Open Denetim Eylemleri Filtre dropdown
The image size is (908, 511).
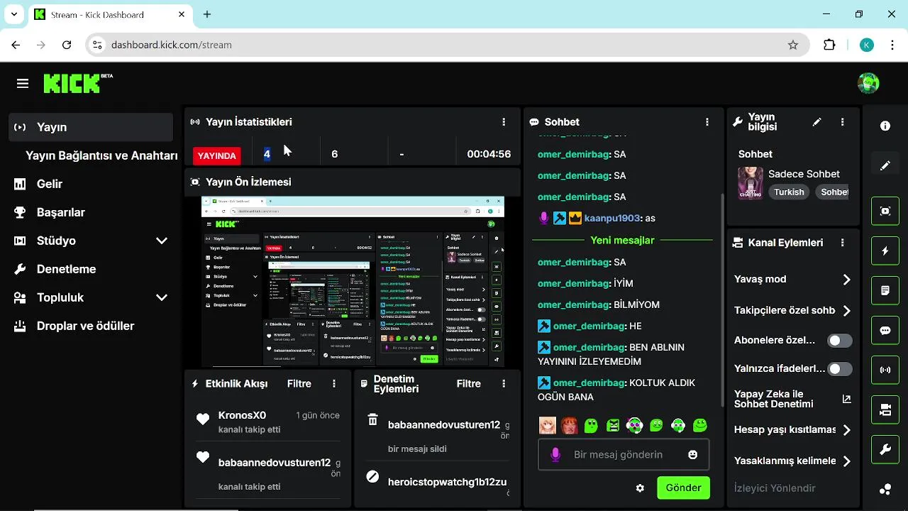pyautogui.click(x=469, y=383)
